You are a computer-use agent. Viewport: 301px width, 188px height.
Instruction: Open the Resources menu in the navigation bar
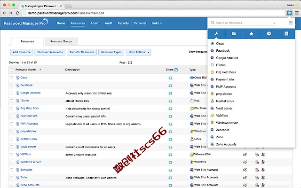pos(78,23)
